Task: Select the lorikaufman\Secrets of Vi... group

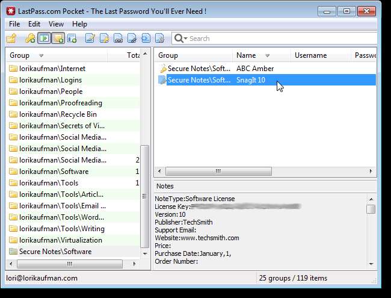Action: click(73, 126)
